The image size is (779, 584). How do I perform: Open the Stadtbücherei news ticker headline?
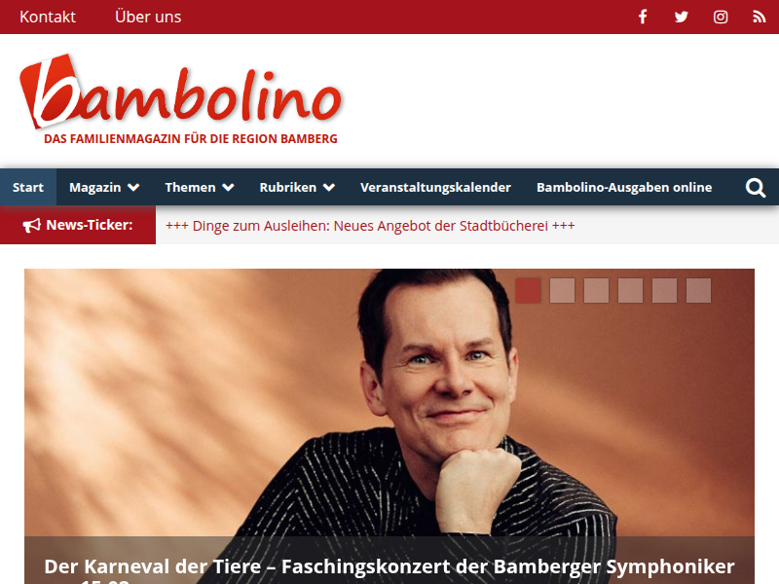tap(370, 226)
